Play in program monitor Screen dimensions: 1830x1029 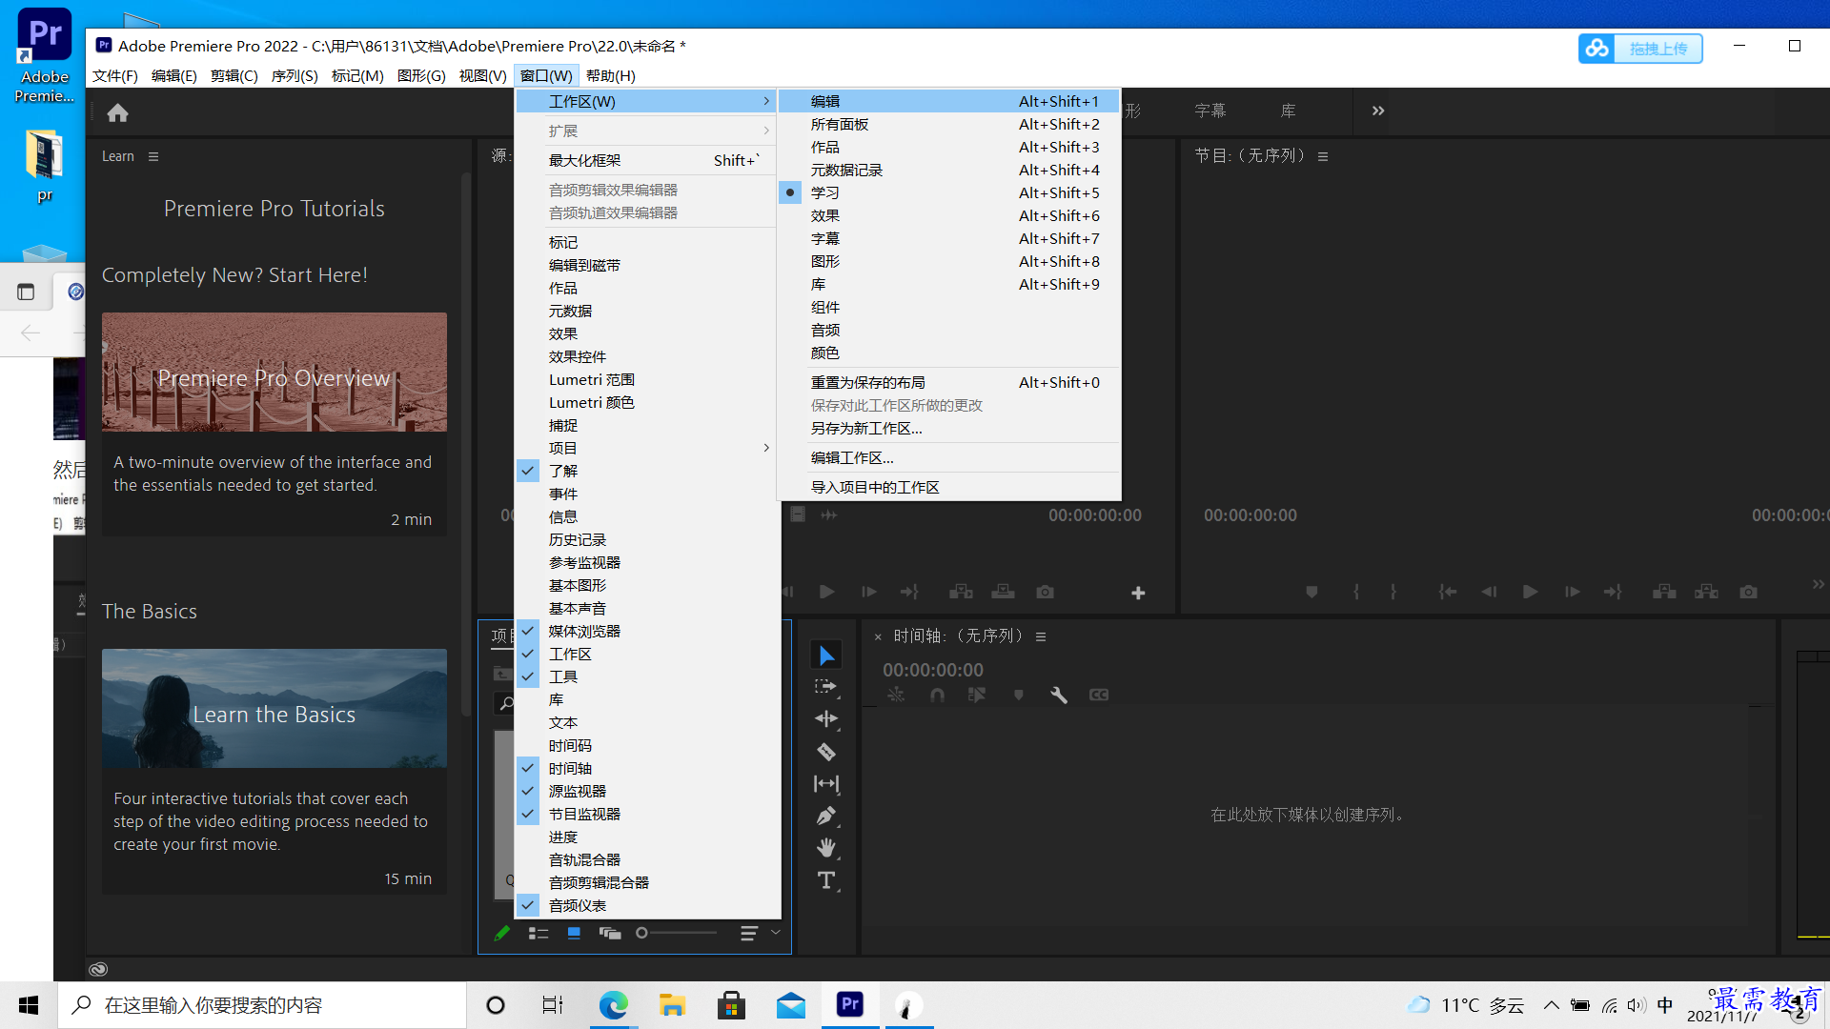(1531, 592)
